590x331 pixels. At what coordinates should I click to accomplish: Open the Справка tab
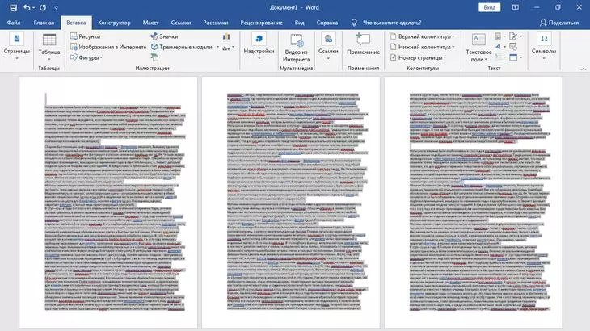point(327,23)
